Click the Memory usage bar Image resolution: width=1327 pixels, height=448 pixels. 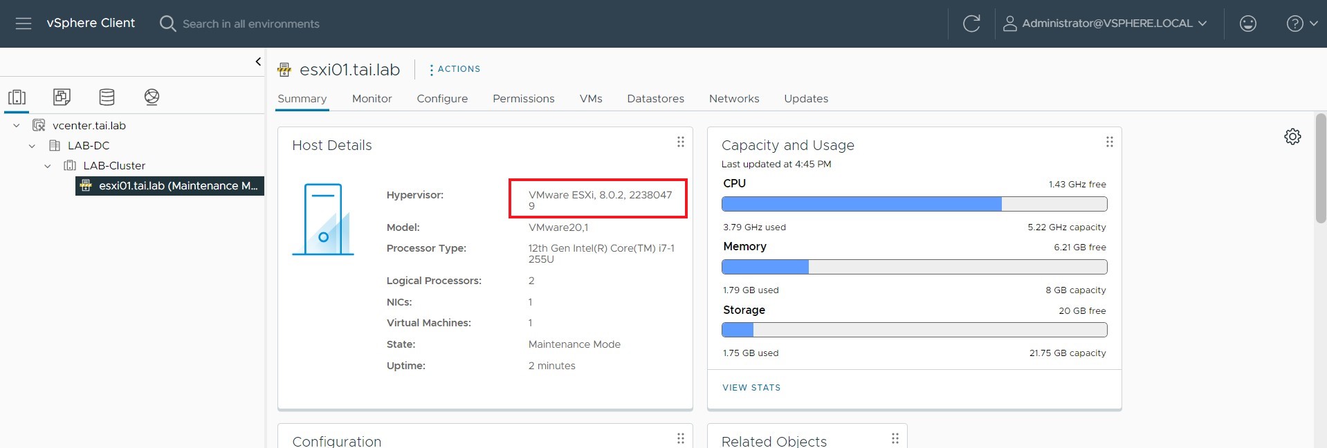pos(914,267)
